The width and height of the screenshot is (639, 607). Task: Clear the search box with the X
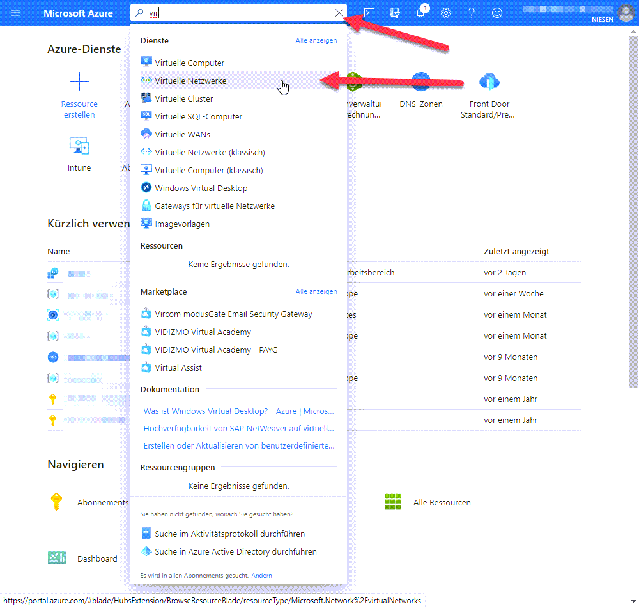pyautogui.click(x=339, y=13)
